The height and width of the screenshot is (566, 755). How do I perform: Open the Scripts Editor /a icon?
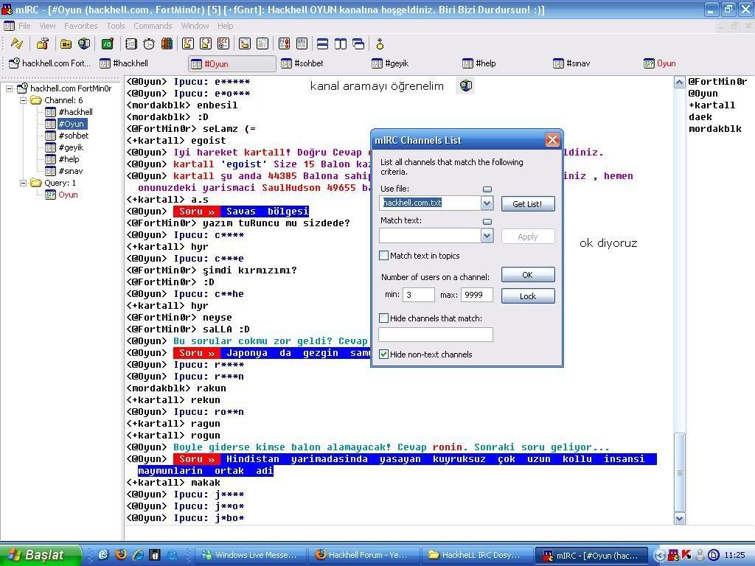(108, 43)
